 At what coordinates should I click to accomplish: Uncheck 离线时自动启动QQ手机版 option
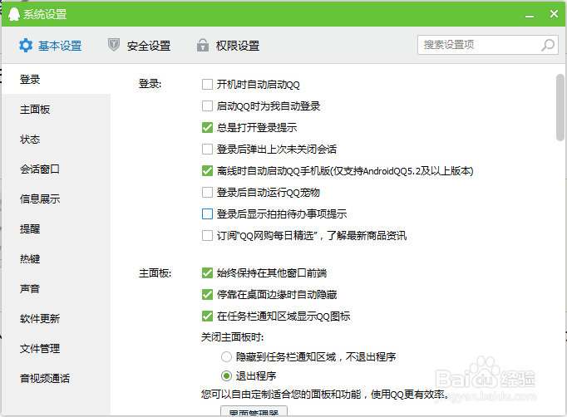coord(207,171)
